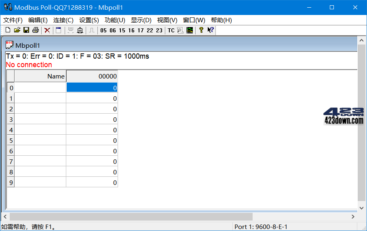Select the value cell in row 9
This screenshot has width=367, height=231.
(92, 182)
